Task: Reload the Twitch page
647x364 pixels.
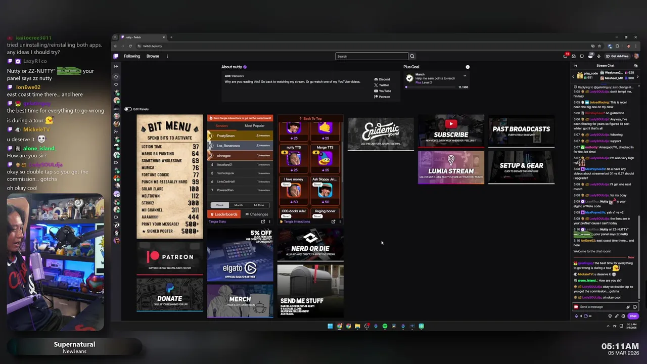Action: [130, 46]
